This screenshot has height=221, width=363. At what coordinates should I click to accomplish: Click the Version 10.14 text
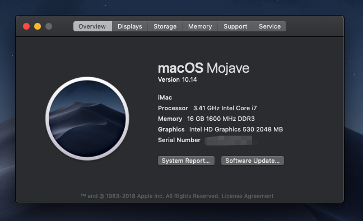pyautogui.click(x=178, y=79)
